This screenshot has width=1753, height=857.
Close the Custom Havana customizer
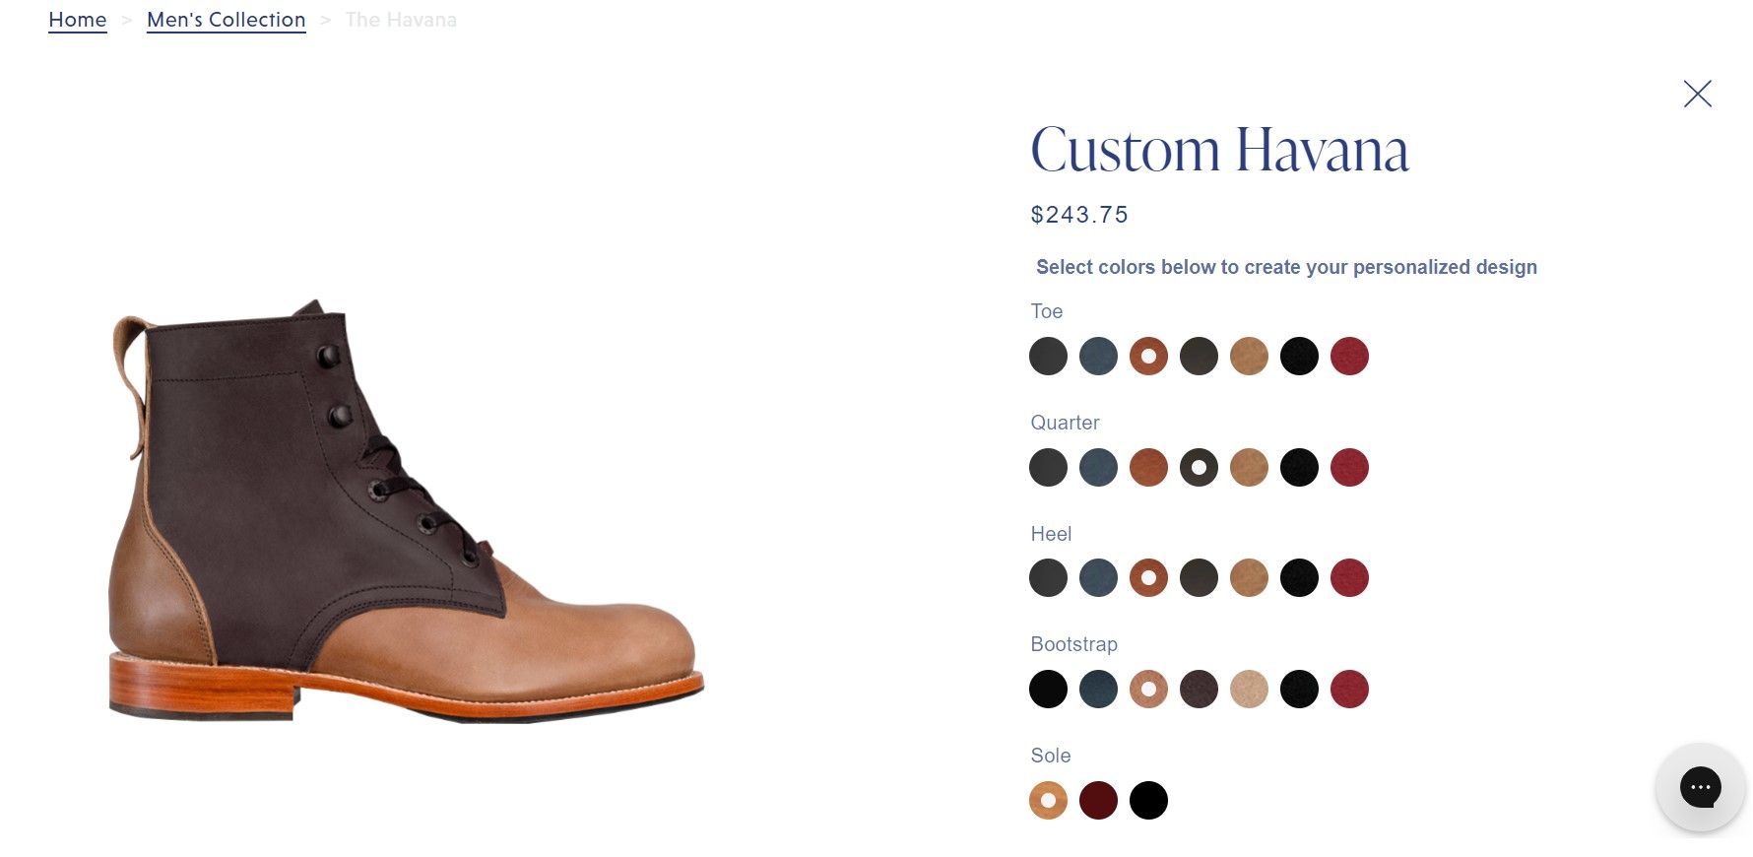pyautogui.click(x=1697, y=94)
